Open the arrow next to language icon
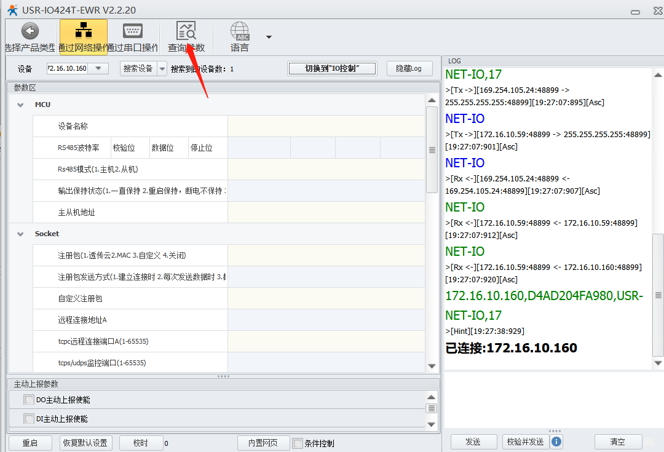Image resolution: width=664 pixels, height=452 pixels. tap(269, 37)
